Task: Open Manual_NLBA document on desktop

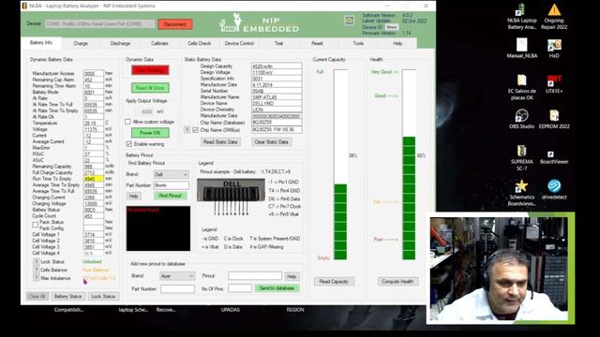Action: (x=521, y=48)
